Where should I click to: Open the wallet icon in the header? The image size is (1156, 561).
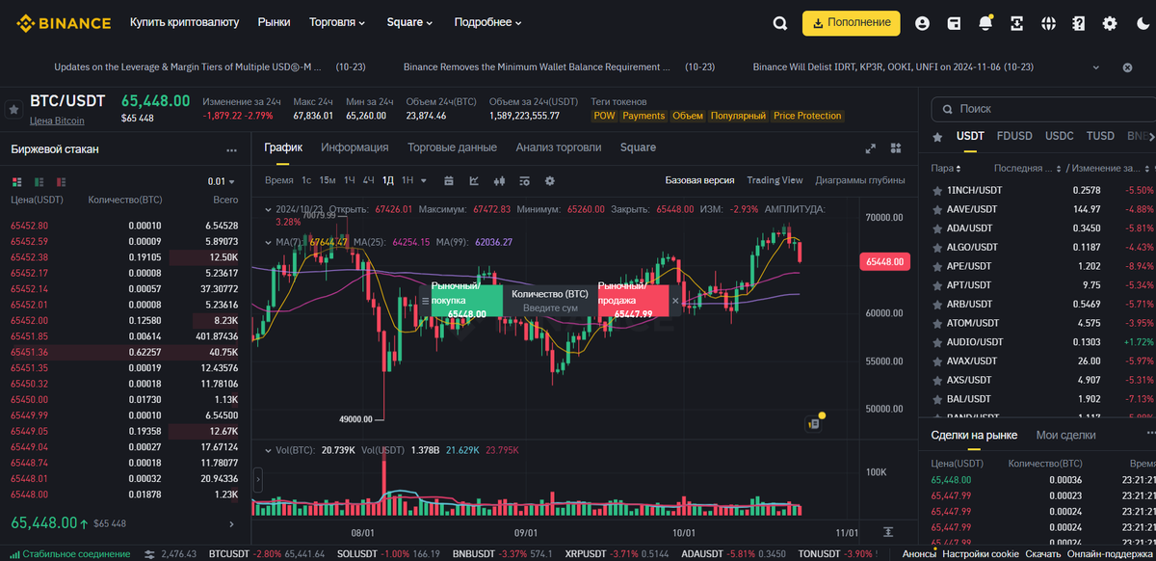pyautogui.click(x=954, y=23)
